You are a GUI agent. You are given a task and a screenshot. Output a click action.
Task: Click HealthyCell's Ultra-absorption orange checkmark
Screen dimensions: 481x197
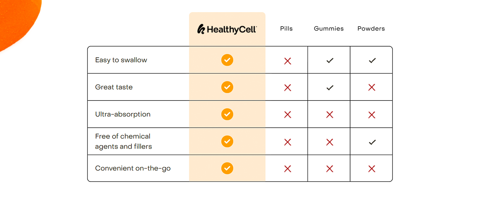[227, 114]
